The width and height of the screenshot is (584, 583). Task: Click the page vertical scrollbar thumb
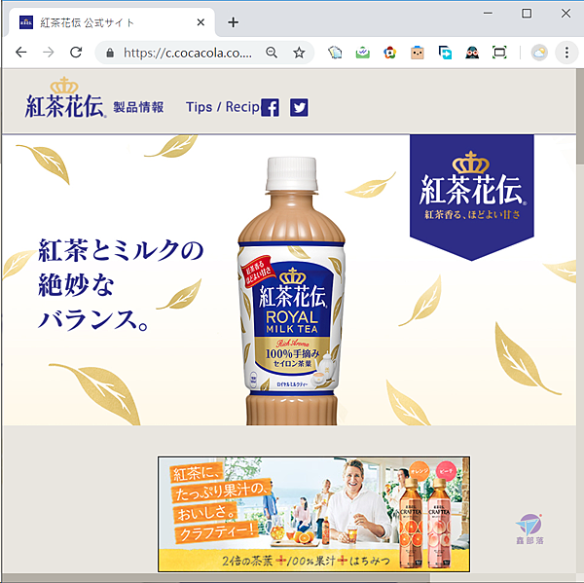tap(580, 116)
